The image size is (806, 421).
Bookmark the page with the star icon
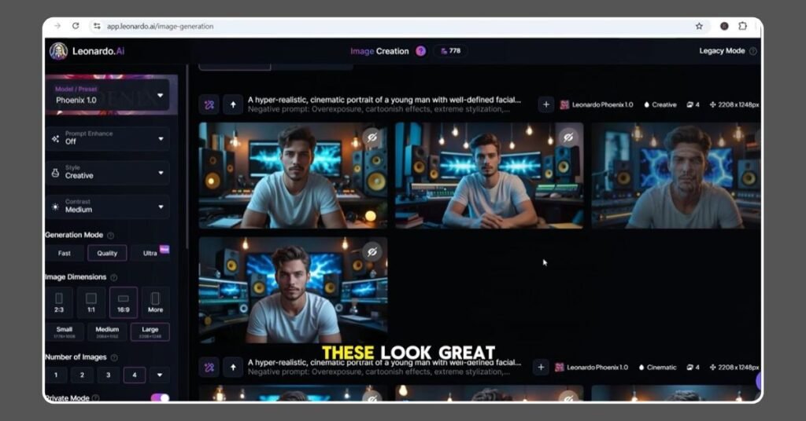pyautogui.click(x=699, y=26)
